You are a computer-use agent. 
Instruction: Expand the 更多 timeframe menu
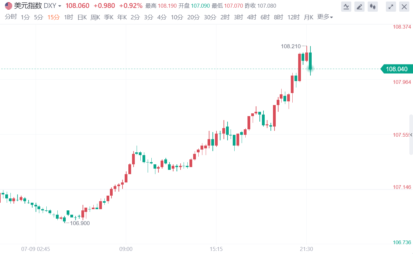click(325, 17)
